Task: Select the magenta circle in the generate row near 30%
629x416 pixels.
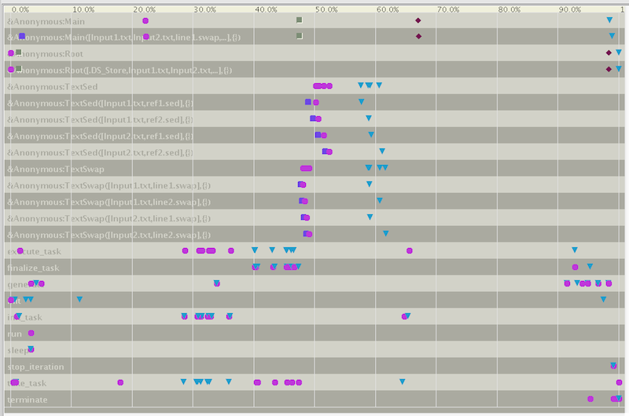Action: [217, 283]
